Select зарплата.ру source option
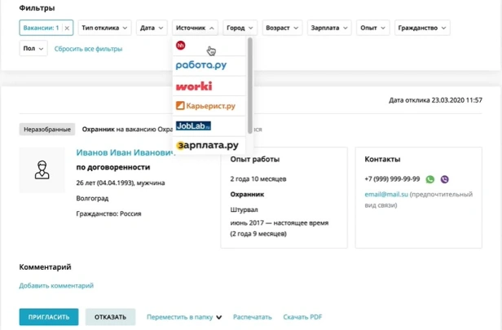Screen dimensions: 502x330 pyautogui.click(x=207, y=145)
